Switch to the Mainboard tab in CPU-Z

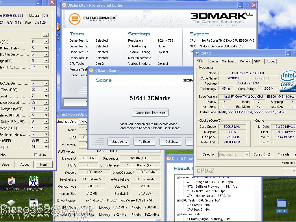tap(229, 61)
